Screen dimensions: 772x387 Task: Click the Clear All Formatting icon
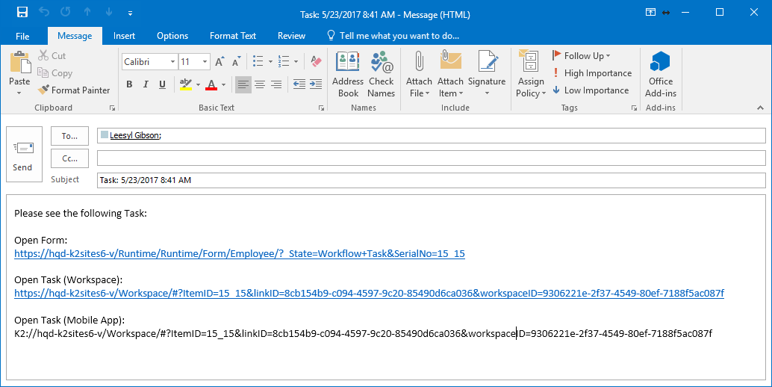click(x=315, y=61)
